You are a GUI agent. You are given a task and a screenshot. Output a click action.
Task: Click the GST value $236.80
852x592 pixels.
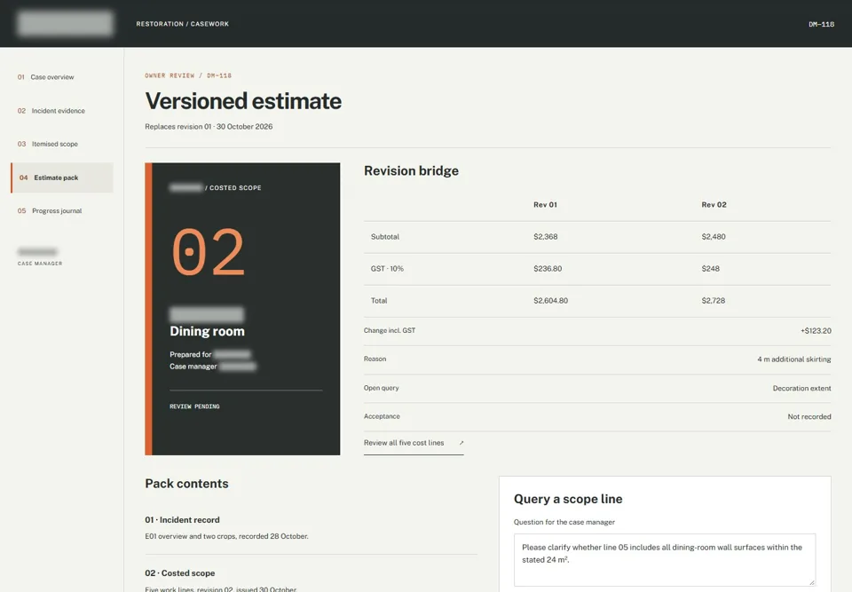click(x=548, y=269)
